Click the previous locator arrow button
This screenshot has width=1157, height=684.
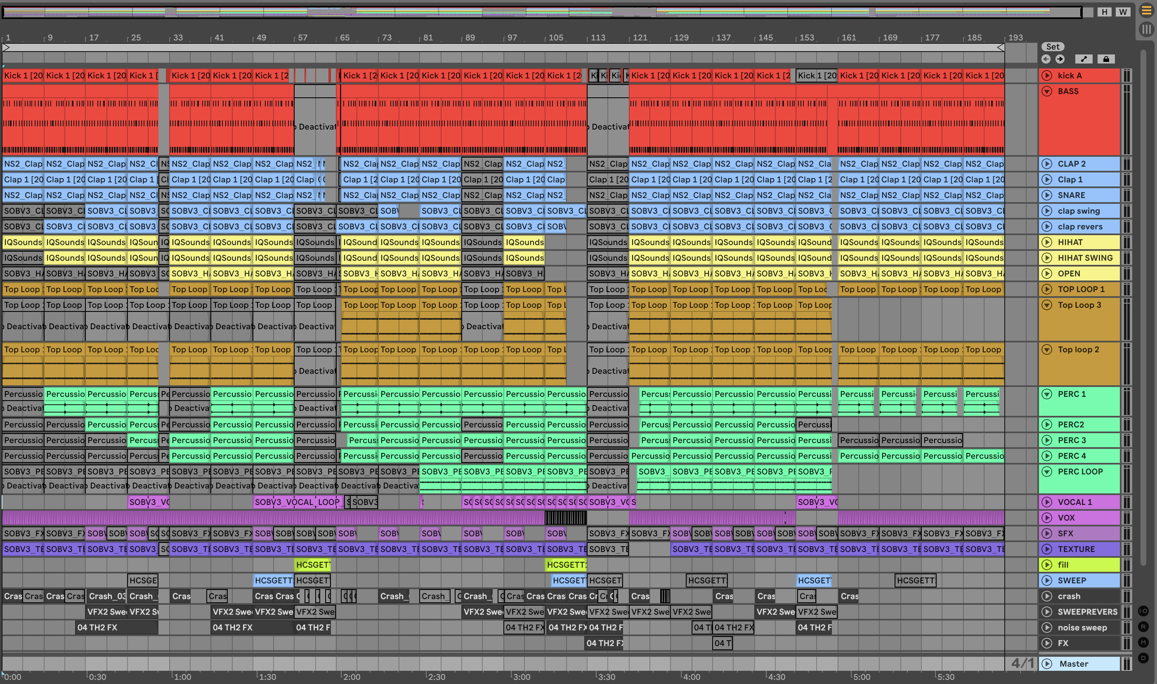click(1046, 59)
